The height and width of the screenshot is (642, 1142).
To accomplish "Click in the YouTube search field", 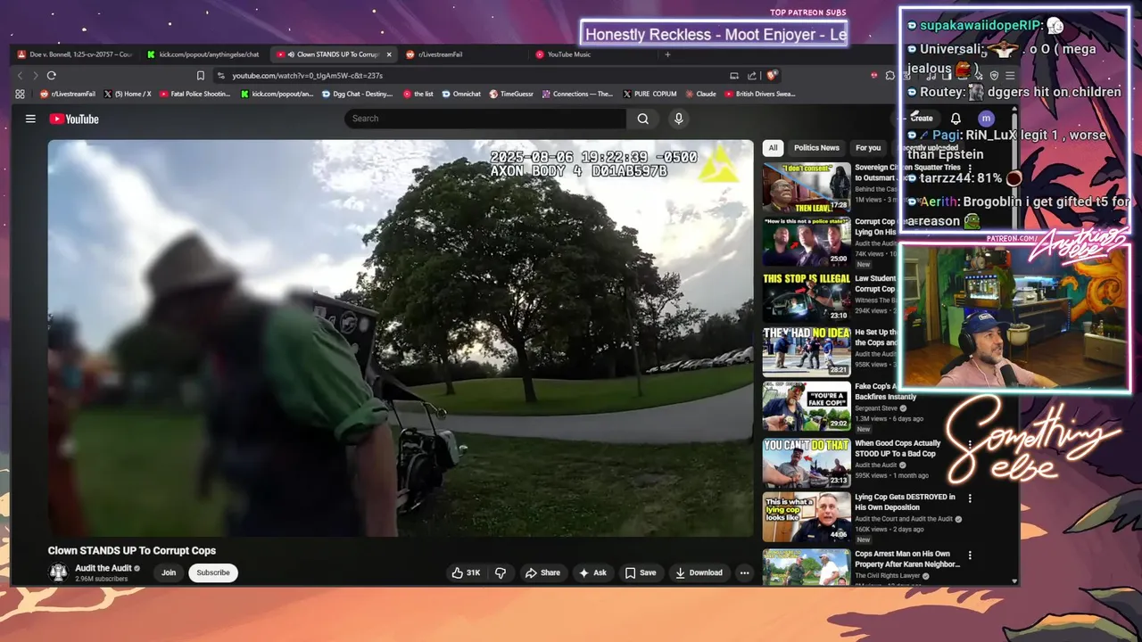I will click(485, 119).
